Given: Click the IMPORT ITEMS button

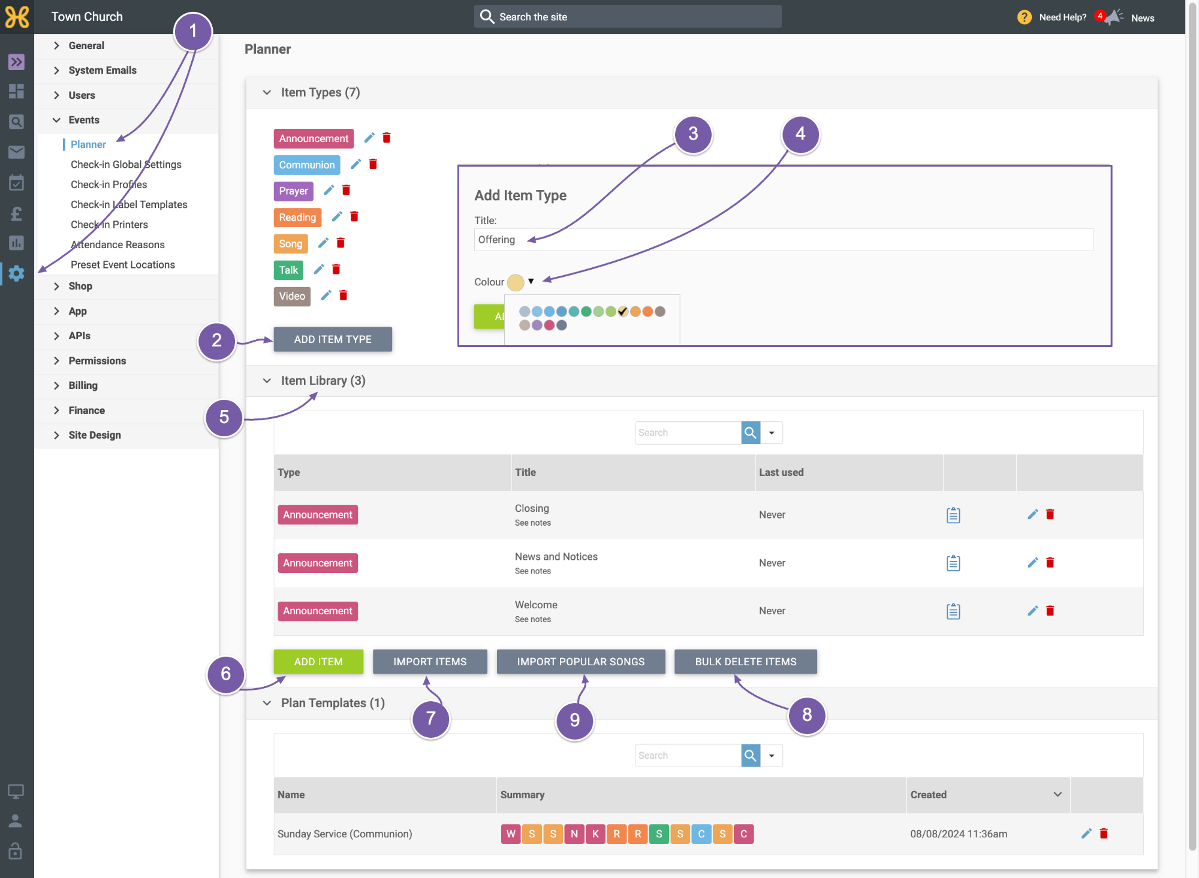Looking at the screenshot, I should (x=430, y=662).
